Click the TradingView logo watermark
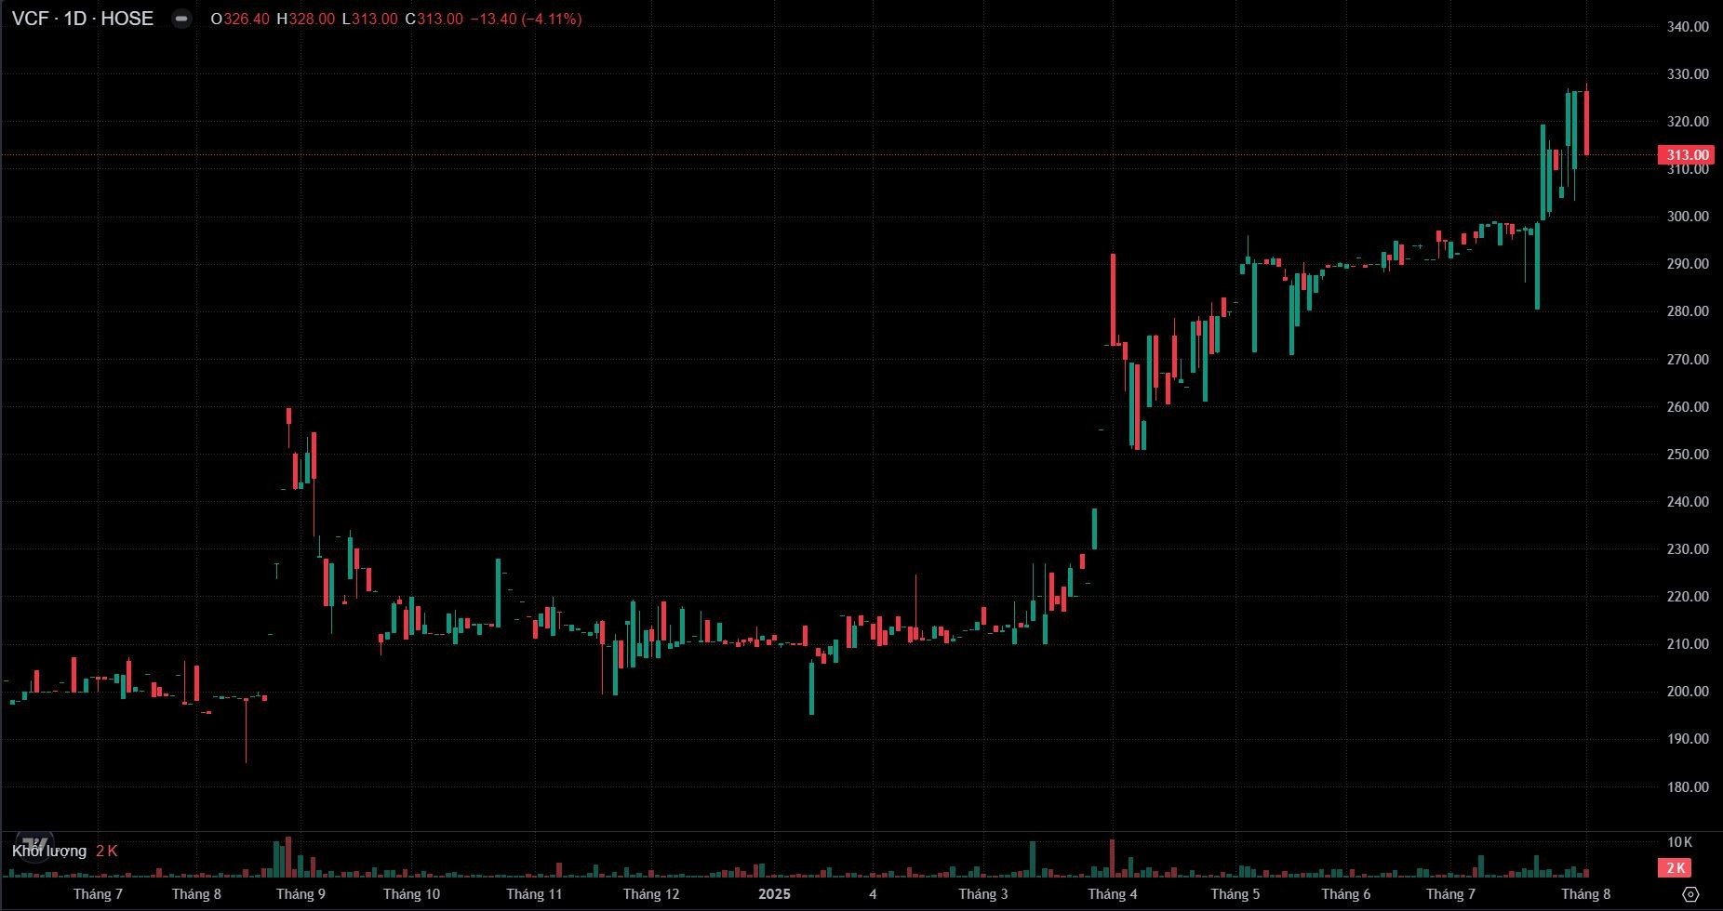The height and width of the screenshot is (911, 1723). point(35,842)
